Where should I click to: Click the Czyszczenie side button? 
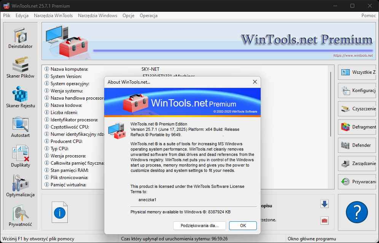(357, 109)
